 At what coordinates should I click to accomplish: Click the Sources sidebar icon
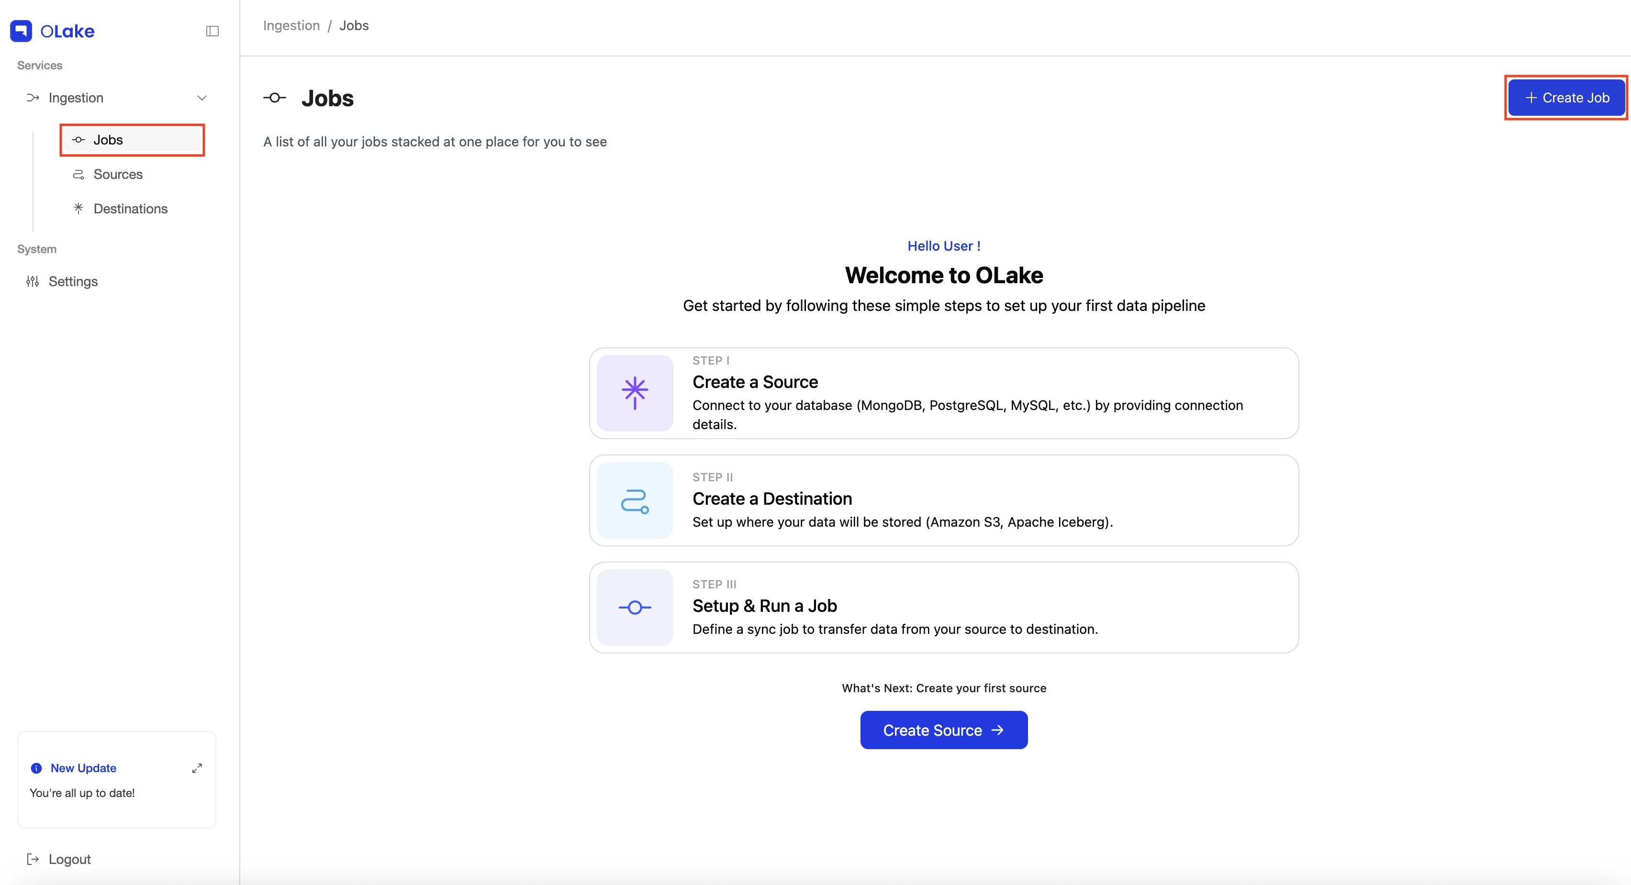coord(78,174)
